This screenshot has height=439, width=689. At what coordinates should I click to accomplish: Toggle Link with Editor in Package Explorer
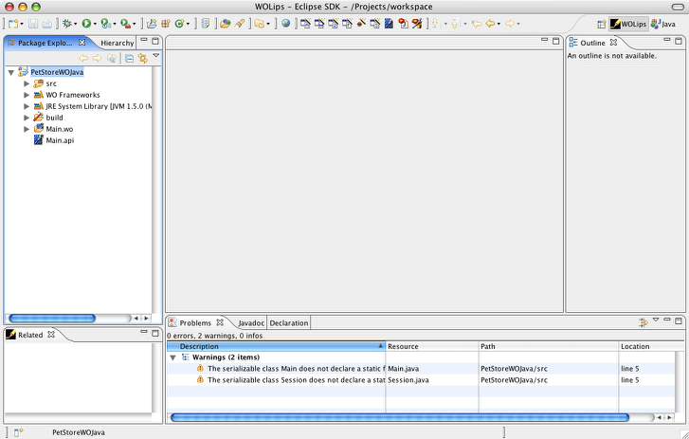coord(143,58)
